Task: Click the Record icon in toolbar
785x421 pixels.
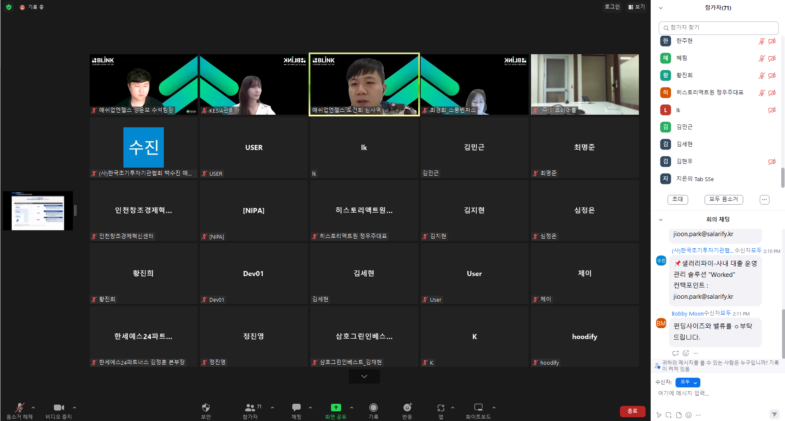Action: click(x=373, y=408)
